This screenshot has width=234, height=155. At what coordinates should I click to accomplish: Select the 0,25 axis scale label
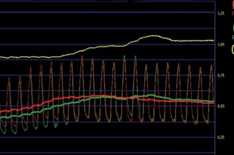[221, 137]
